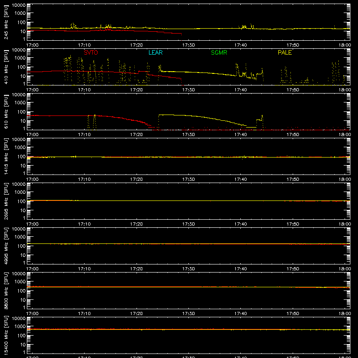Click 17:50 tick label below 1415 MHz panel
The height and width of the screenshot is (358, 358).
pyautogui.click(x=293, y=179)
